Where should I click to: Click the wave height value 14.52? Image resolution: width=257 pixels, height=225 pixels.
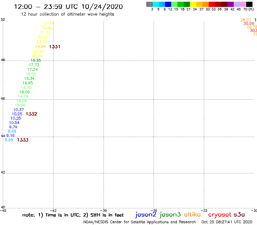31,74
